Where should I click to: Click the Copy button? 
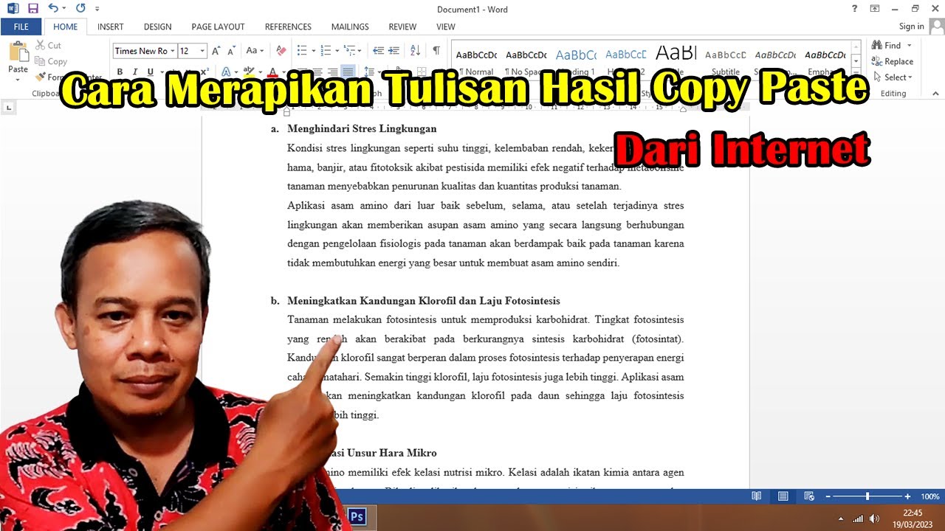[x=51, y=62]
